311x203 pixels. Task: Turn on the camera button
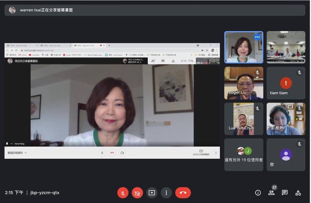(137, 192)
